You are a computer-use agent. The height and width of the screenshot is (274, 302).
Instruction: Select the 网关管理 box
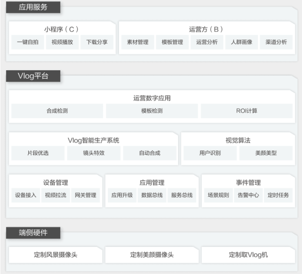click(x=86, y=195)
